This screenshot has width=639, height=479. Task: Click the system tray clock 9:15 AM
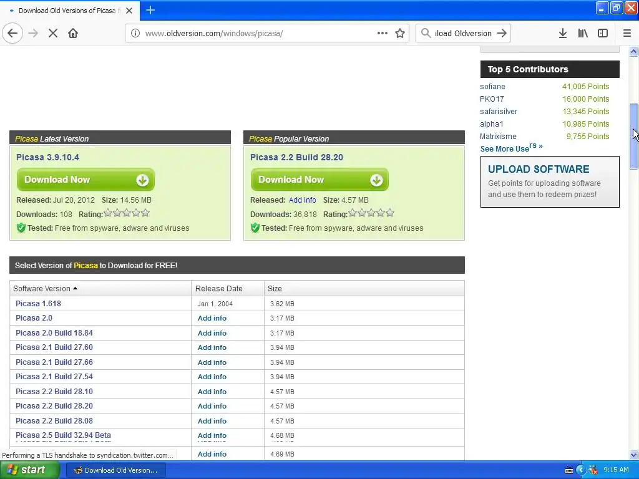point(616,470)
